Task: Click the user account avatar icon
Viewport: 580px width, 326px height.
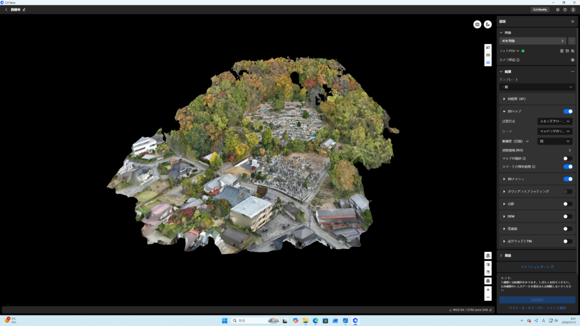Action: pos(573,10)
